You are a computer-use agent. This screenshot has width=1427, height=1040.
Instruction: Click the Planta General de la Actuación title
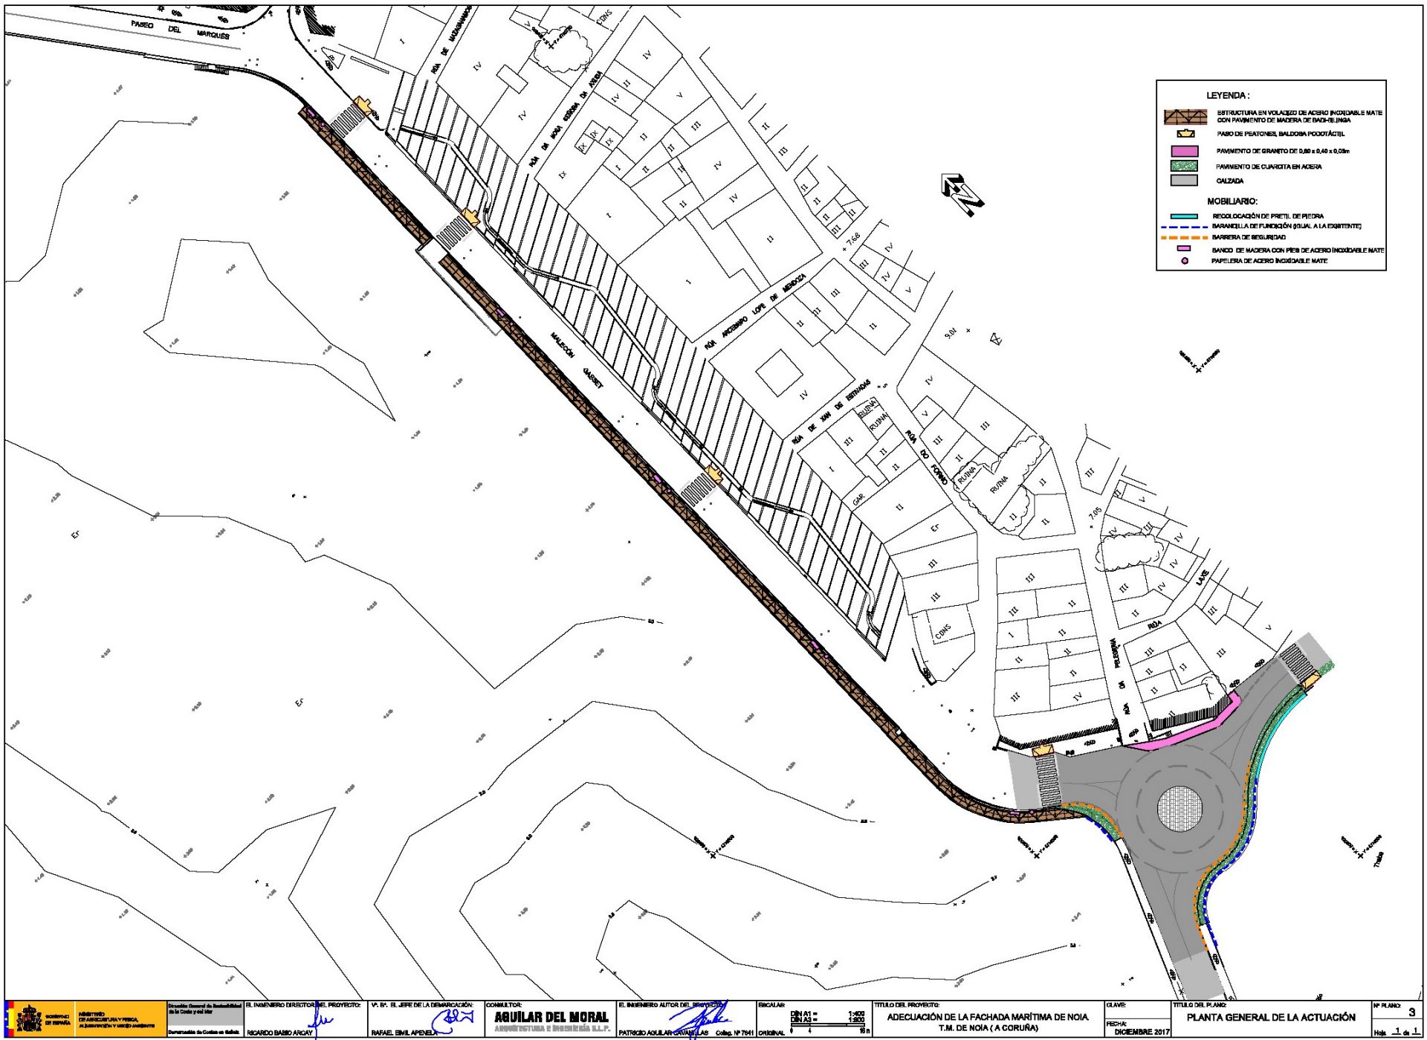[x=1270, y=1018]
